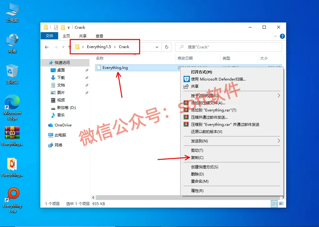Screen dimensions: 319x227
Task: Choose 共享 from the context menu
Action: click(232, 86)
